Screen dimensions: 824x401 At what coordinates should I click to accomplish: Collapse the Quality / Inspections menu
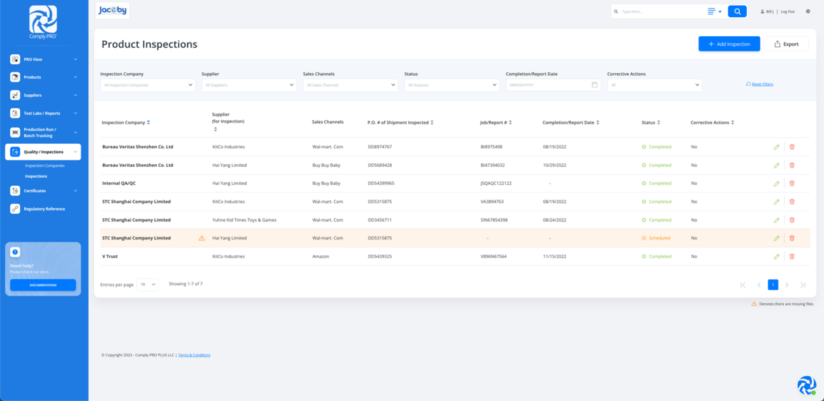click(x=43, y=152)
